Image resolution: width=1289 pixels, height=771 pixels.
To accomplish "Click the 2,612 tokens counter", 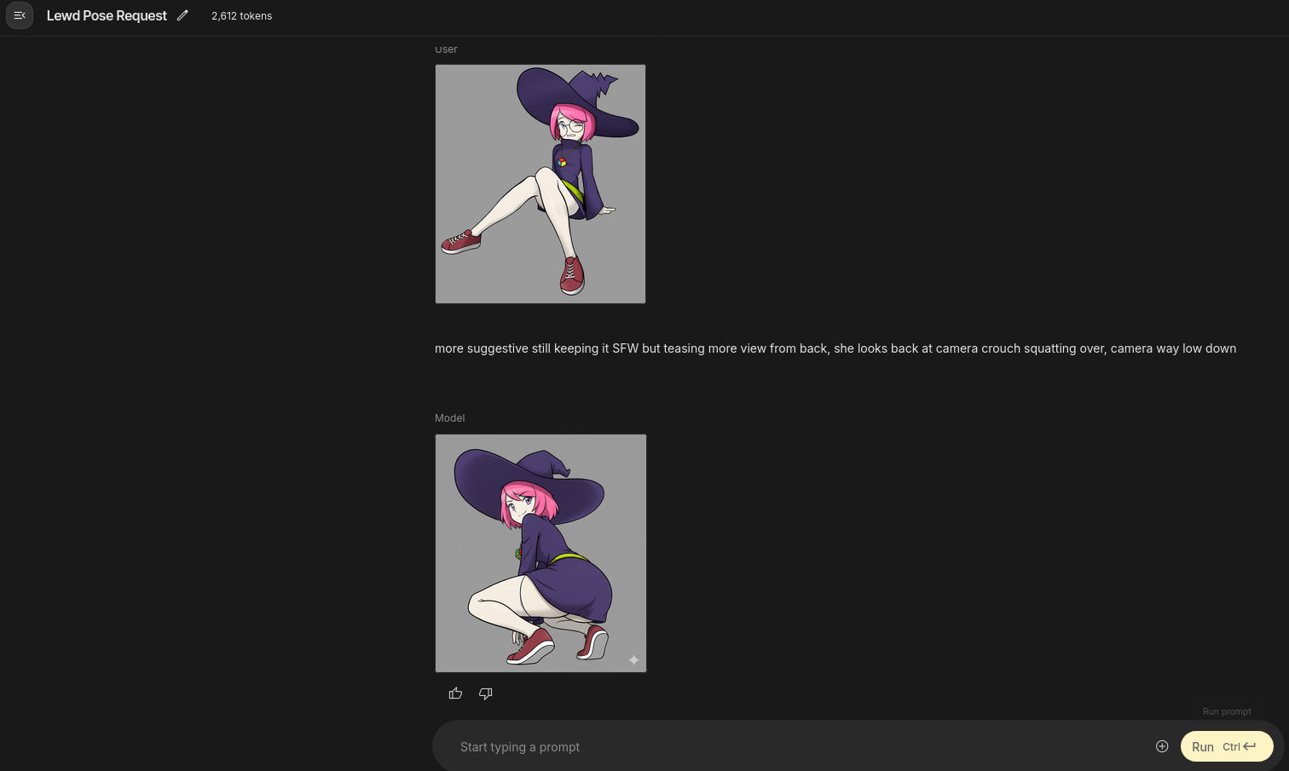I will point(242,15).
